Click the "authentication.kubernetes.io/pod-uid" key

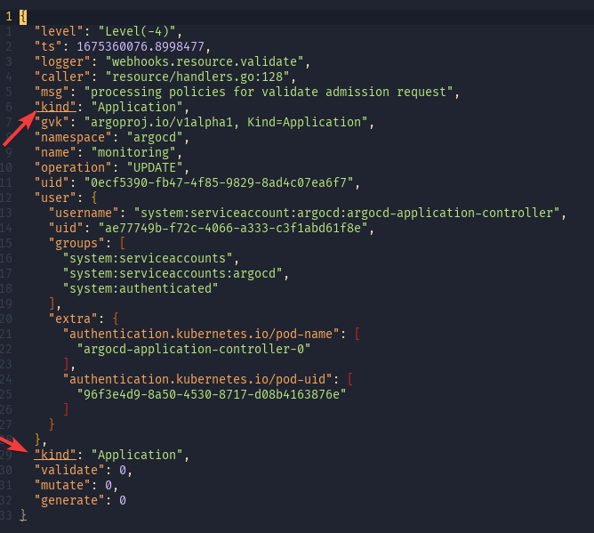click(x=197, y=379)
